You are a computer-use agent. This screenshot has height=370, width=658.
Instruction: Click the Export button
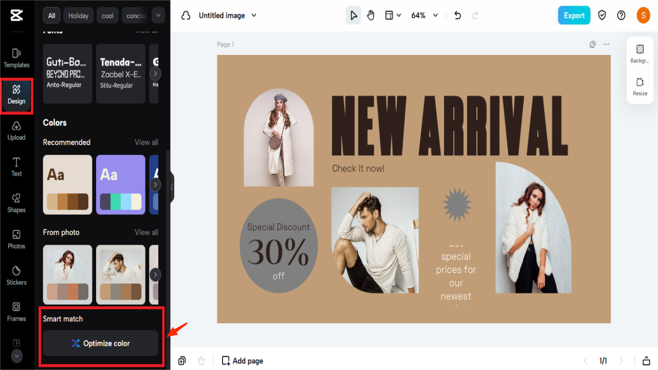pos(574,15)
